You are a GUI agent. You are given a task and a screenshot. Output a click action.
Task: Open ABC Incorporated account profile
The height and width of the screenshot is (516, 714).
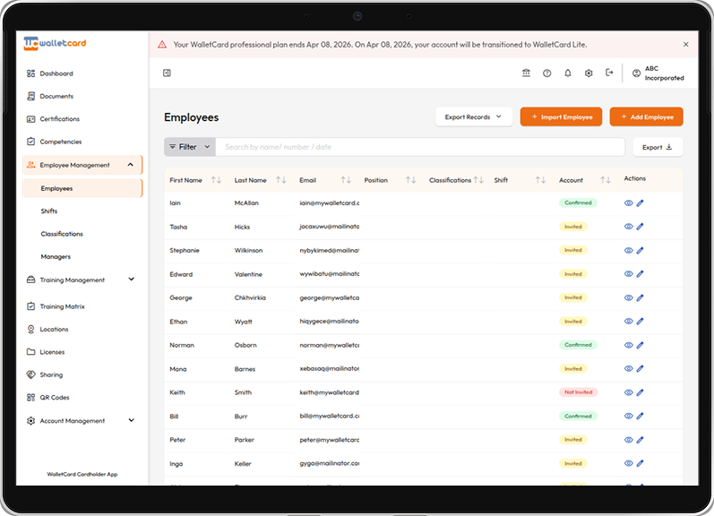click(x=658, y=73)
